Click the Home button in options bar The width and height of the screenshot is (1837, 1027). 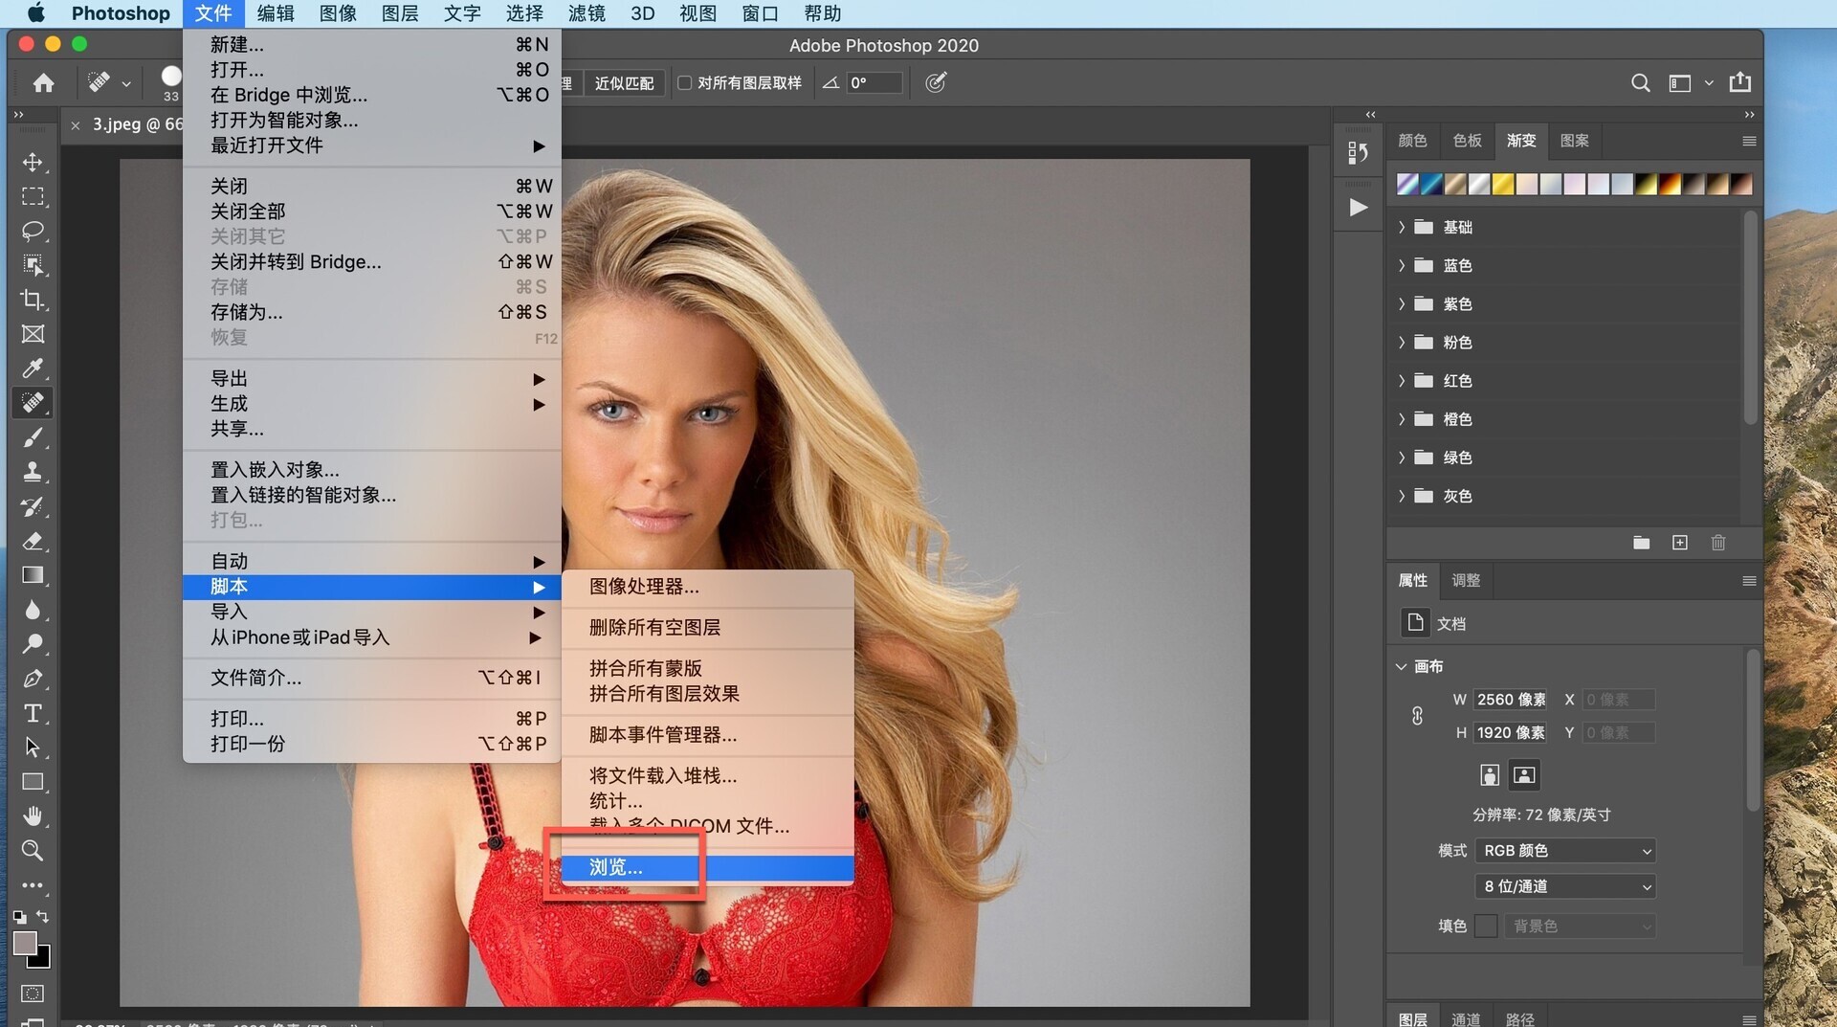(x=43, y=83)
